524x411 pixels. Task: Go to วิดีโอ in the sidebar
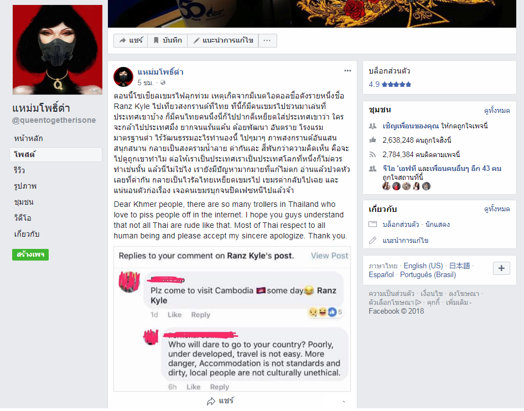coord(23,218)
